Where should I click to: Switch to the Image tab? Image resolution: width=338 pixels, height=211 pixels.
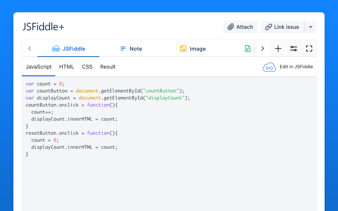pos(193,49)
